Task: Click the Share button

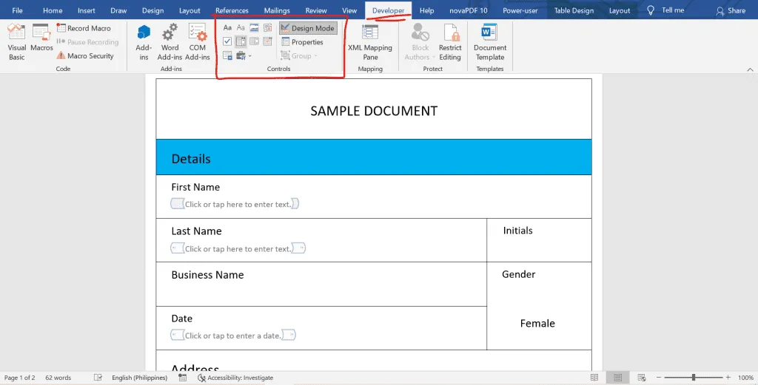Action: tap(731, 10)
